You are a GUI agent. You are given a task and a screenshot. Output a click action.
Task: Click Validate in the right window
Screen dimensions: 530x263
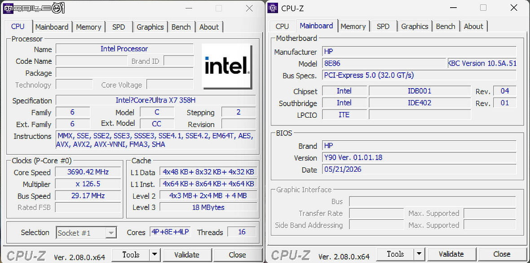point(451,254)
